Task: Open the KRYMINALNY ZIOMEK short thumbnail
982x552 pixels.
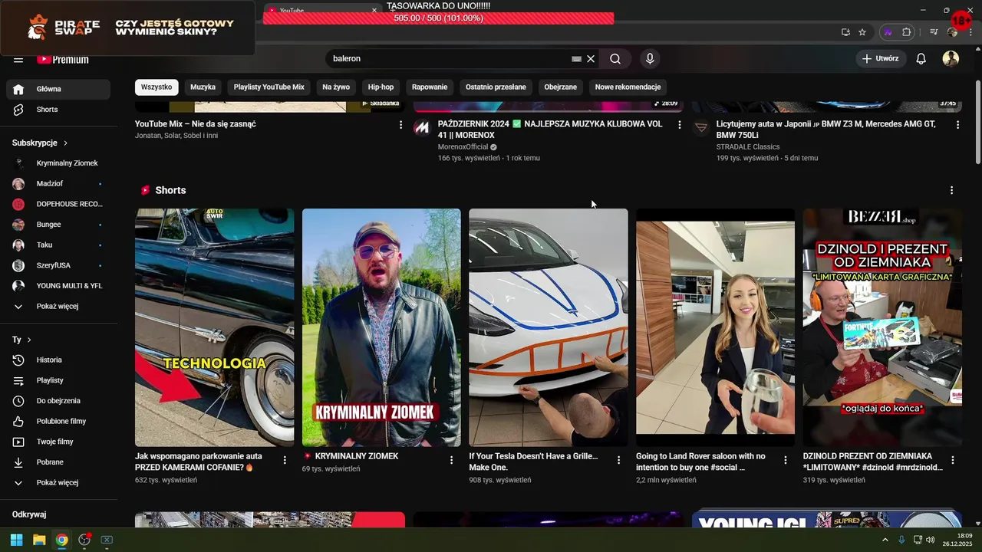Action: point(381,327)
